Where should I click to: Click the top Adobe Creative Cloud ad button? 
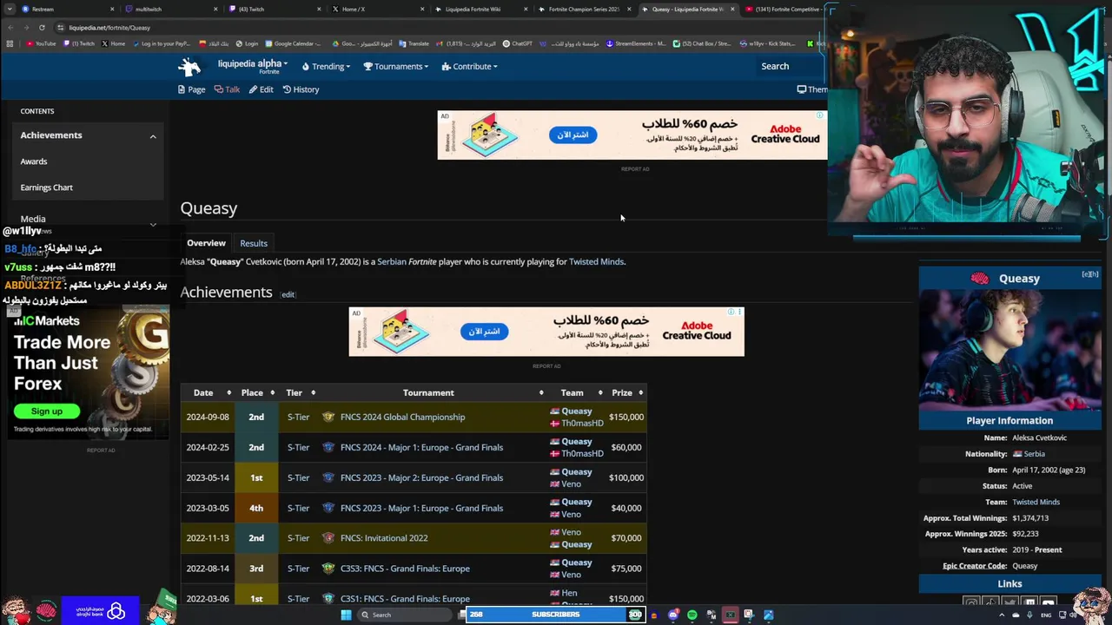coord(573,135)
